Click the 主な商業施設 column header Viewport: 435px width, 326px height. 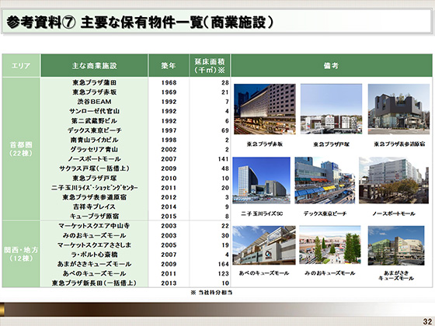click(x=94, y=66)
